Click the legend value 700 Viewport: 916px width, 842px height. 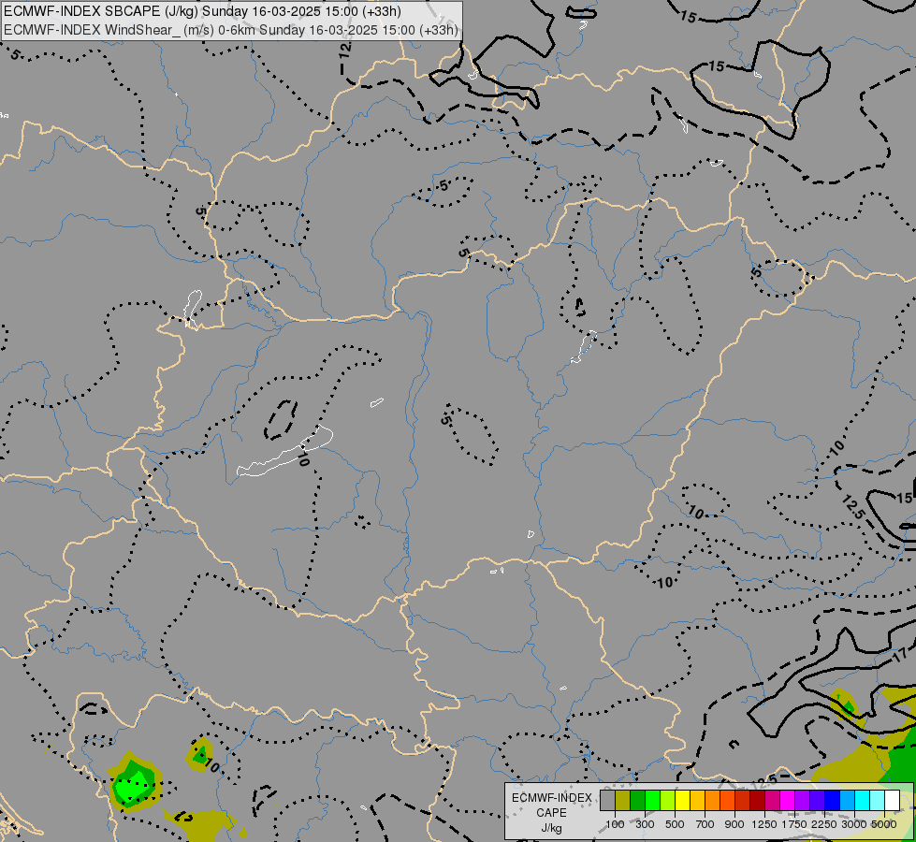pyautogui.click(x=705, y=824)
